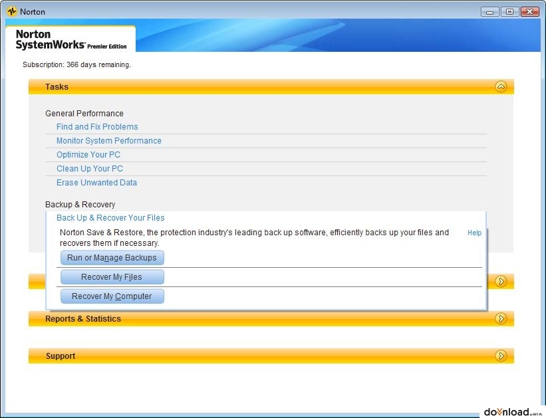The height and width of the screenshot is (418, 546).
Task: Open Find and Fix Problems
Action: coord(97,127)
